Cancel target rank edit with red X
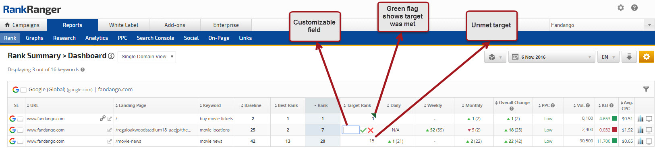The image size is (655, 152). (x=371, y=130)
